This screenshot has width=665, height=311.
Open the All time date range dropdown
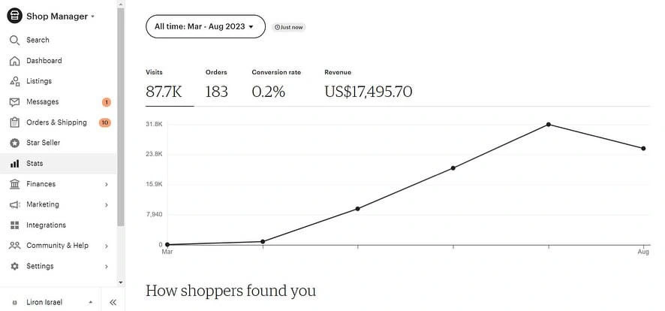click(206, 27)
